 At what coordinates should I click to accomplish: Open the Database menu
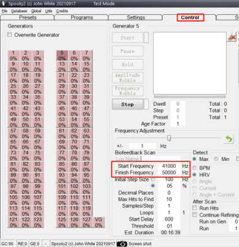[x=19, y=11]
